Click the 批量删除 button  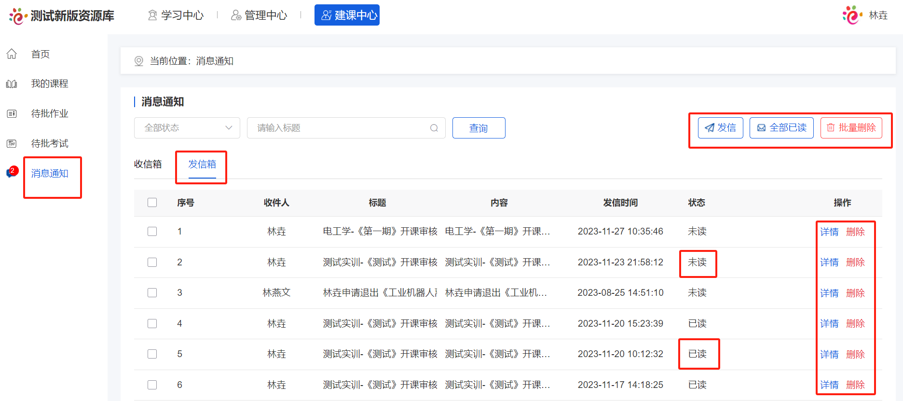tap(851, 128)
